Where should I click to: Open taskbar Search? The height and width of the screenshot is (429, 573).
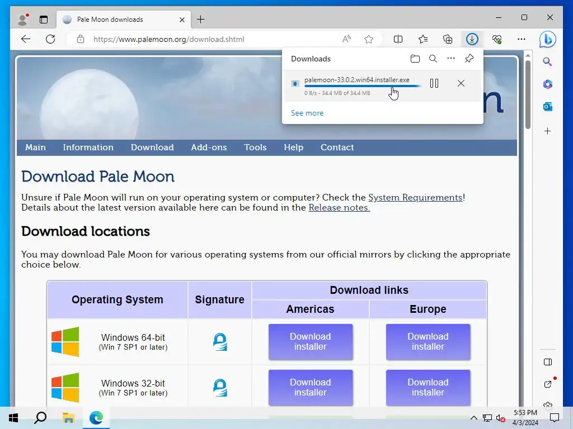click(x=40, y=418)
